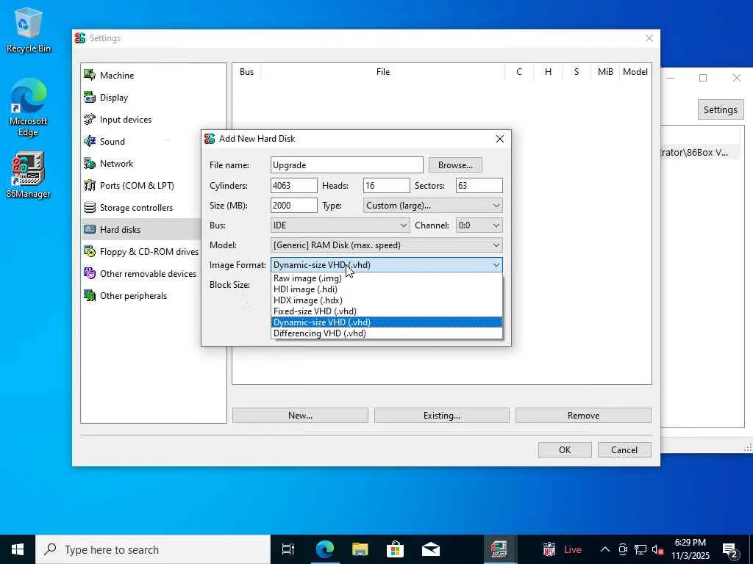Click Browse... for file name

point(455,165)
